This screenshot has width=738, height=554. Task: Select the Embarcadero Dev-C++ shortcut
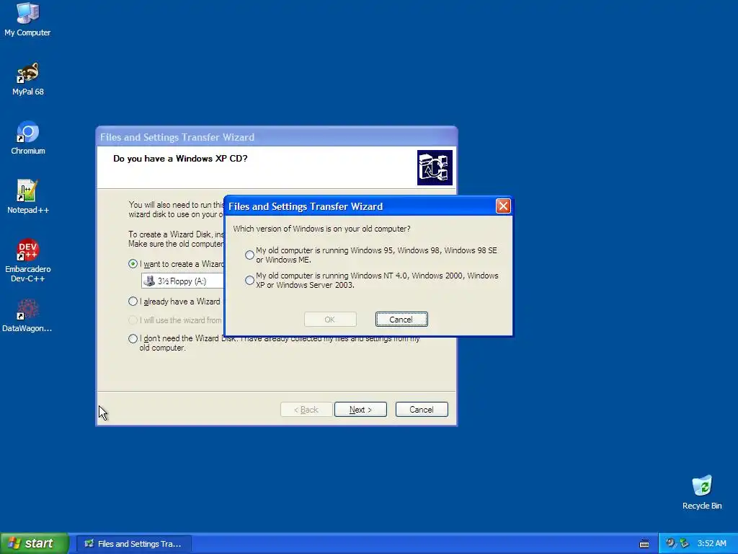coord(28,260)
